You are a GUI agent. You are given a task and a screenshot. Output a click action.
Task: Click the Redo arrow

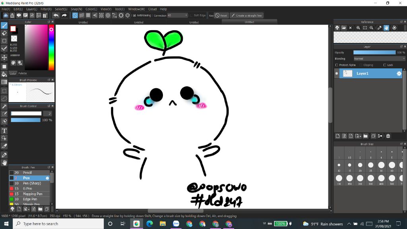[64, 16]
